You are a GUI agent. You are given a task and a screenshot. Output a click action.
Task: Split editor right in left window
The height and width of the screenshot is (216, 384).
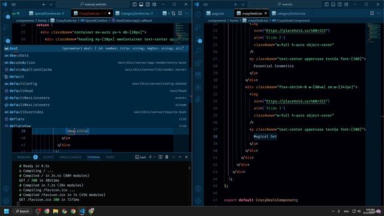(180, 13)
